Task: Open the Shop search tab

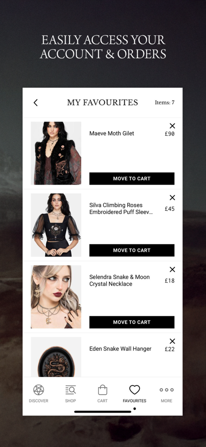Action: pyautogui.click(x=70, y=390)
